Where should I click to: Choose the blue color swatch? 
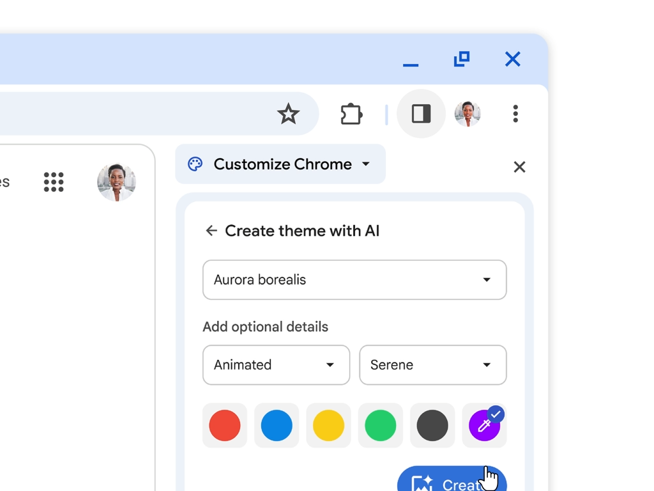[277, 425]
